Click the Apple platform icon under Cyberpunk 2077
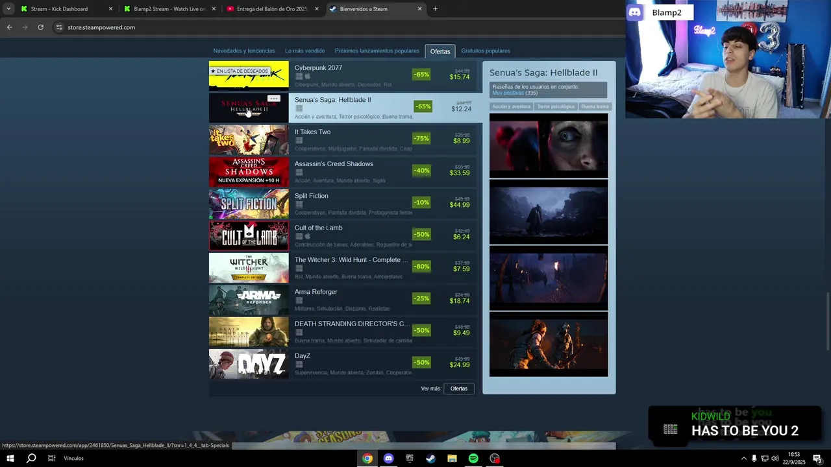Viewport: 831px width, 467px height. [x=308, y=77]
